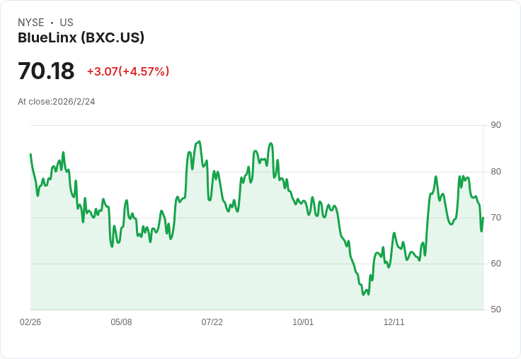The height and width of the screenshot is (359, 521).
Task: Click the 80 y-axis label
Action: point(496,171)
